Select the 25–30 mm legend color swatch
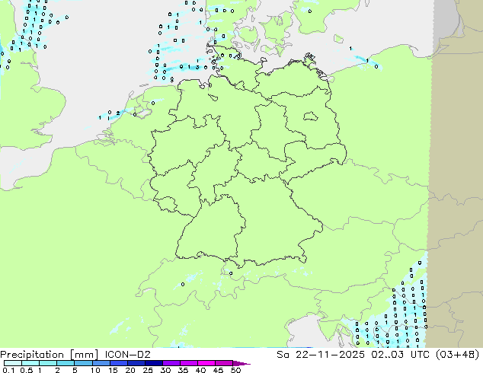 [x=153, y=363]
